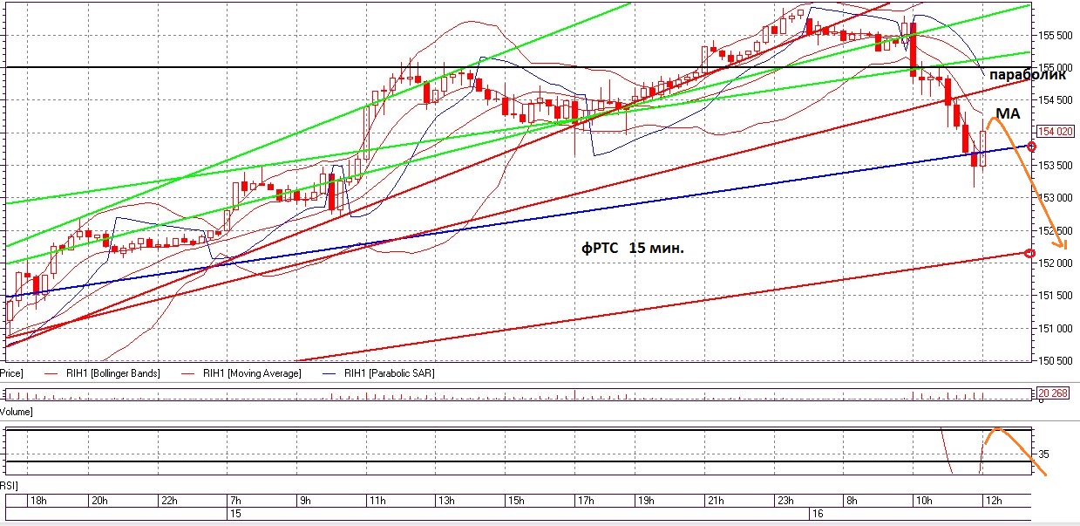Viewport: 1080px width, 526px height.
Task: Click the date cell labeled 16
Action: click(817, 515)
